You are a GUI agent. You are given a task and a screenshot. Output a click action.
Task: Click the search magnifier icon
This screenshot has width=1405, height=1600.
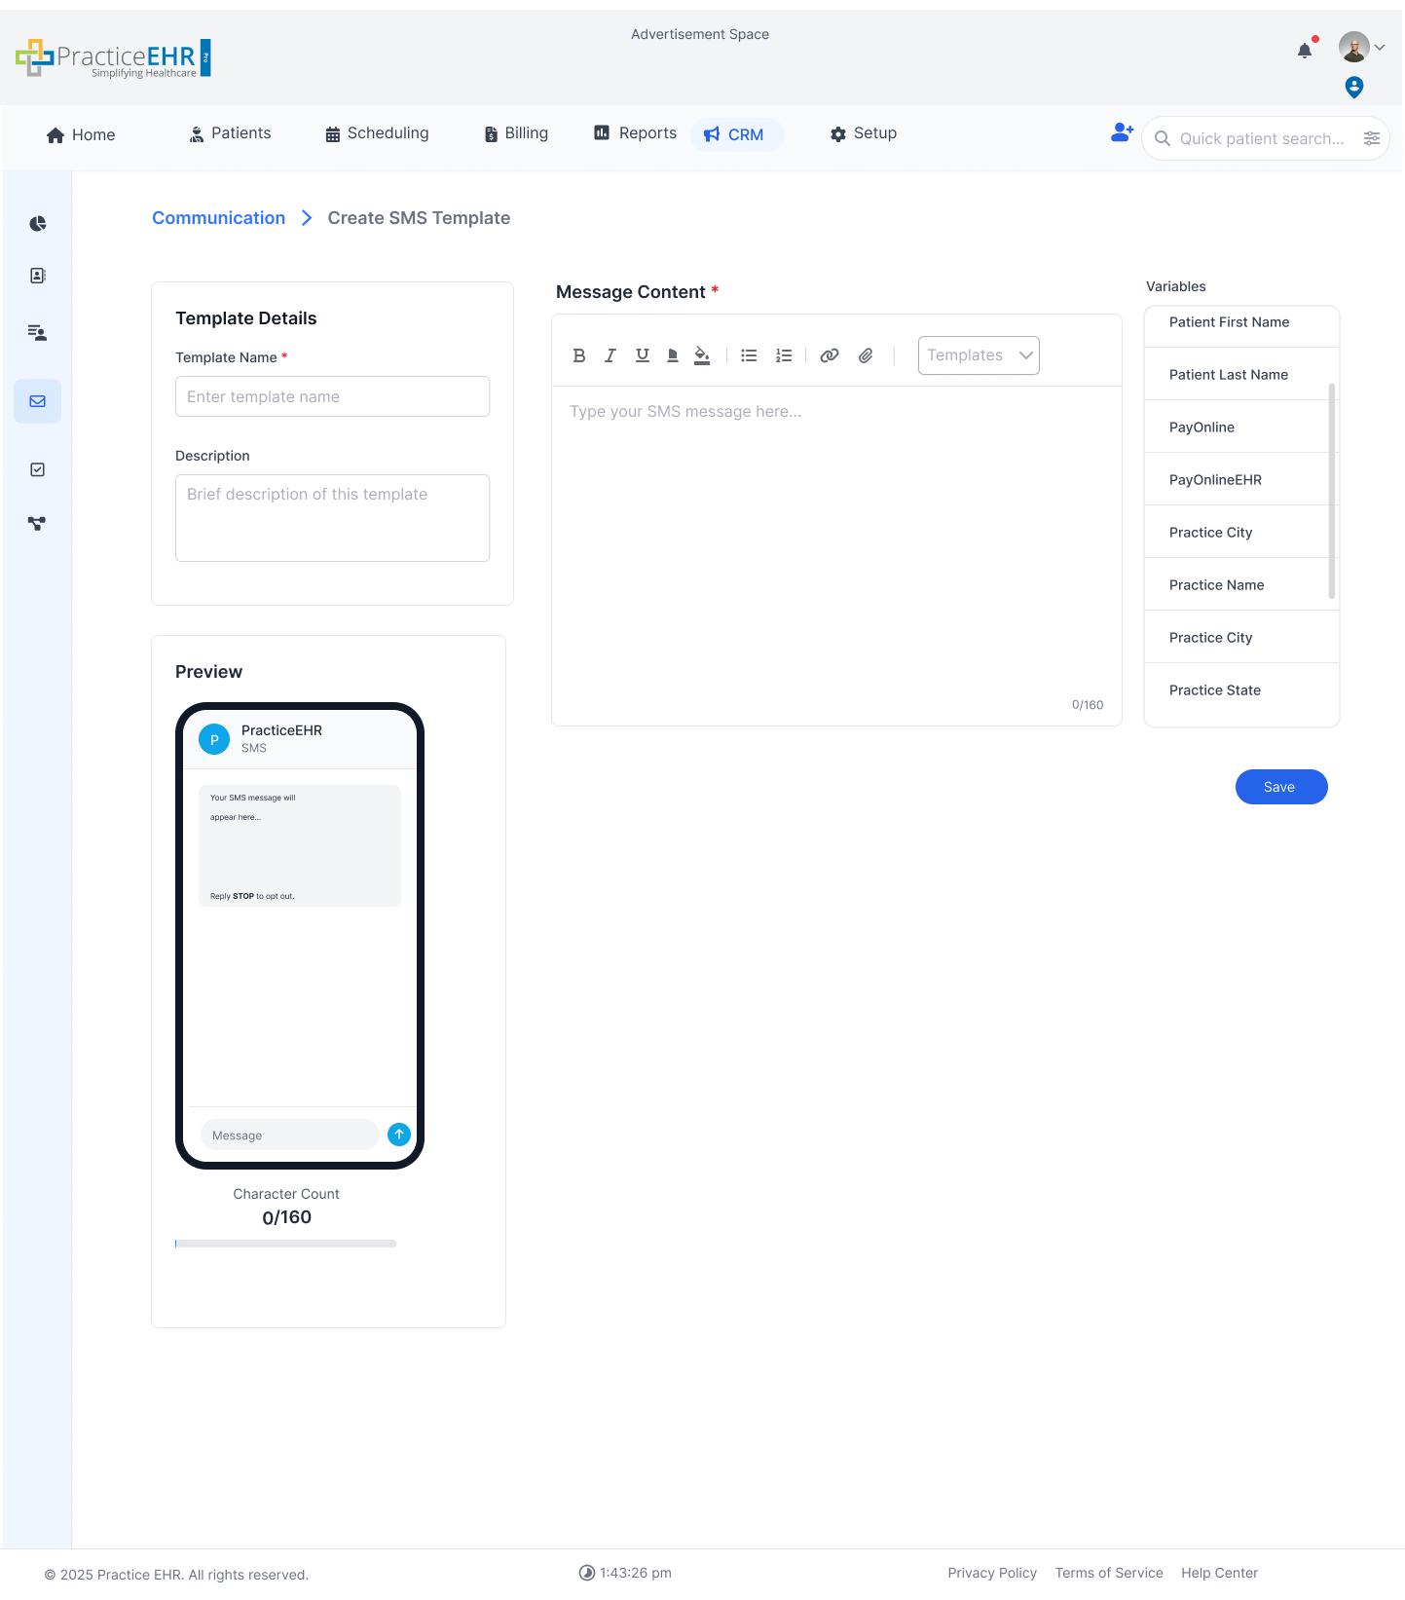[1163, 138]
